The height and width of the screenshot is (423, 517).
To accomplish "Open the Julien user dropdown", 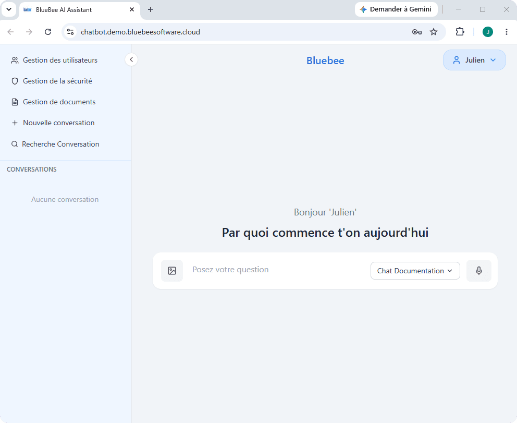I will point(474,60).
